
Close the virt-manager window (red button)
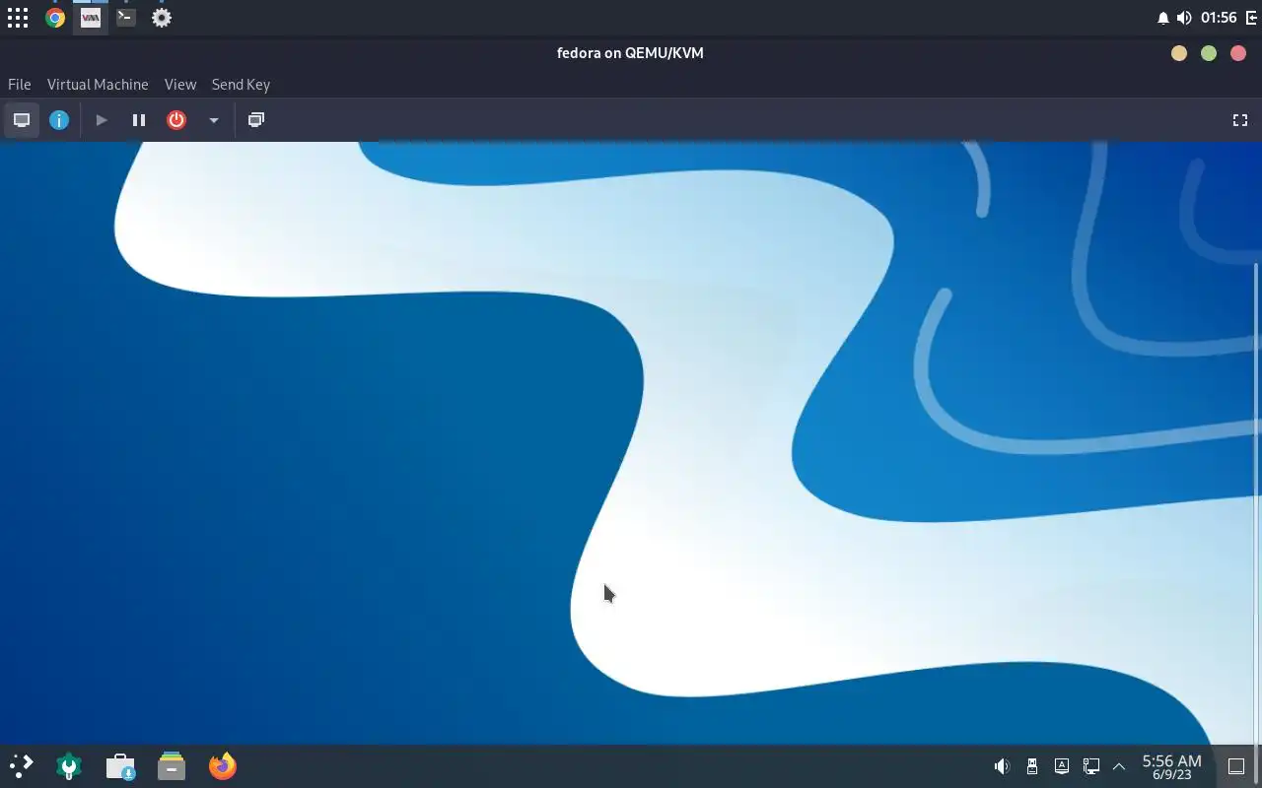pos(1238,53)
